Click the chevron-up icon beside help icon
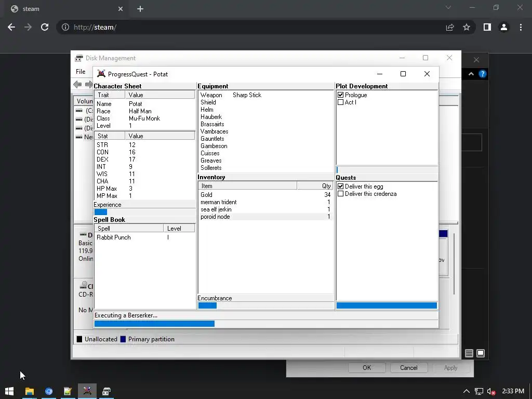Image resolution: width=532 pixels, height=399 pixels. click(471, 74)
